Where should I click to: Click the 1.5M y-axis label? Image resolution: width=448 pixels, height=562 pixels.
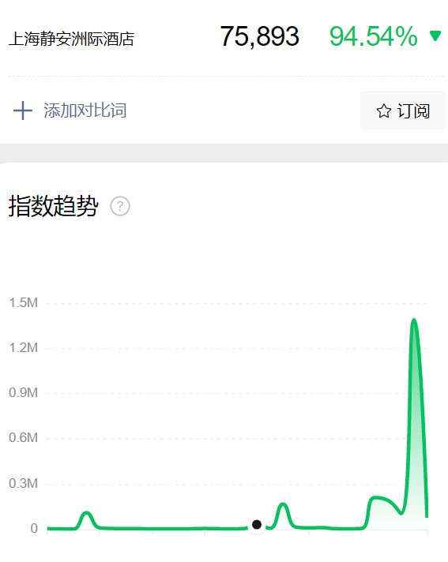(24, 303)
